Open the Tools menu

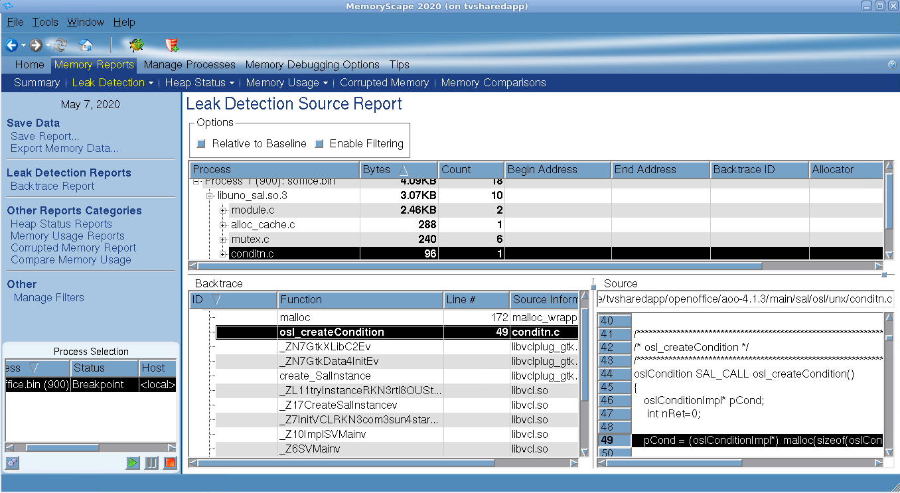(x=45, y=23)
